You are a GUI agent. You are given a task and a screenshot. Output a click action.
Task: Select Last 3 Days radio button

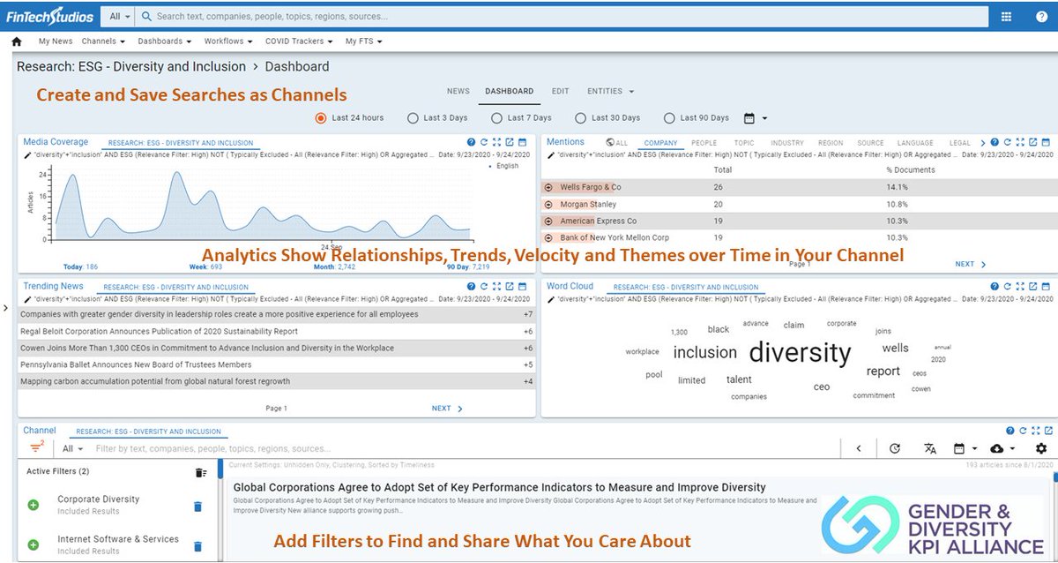413,117
